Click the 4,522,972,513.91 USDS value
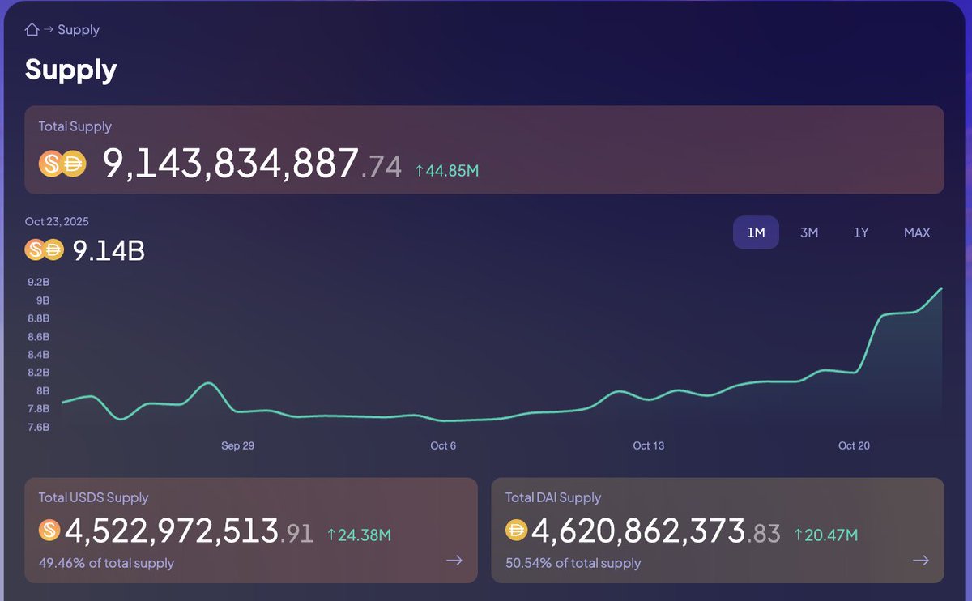 tap(189, 532)
